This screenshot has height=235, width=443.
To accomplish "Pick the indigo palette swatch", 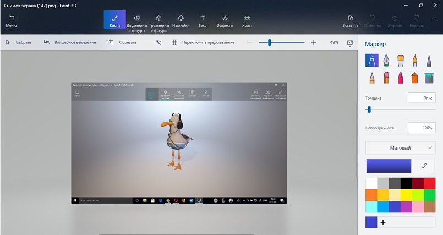I will click(x=395, y=206).
